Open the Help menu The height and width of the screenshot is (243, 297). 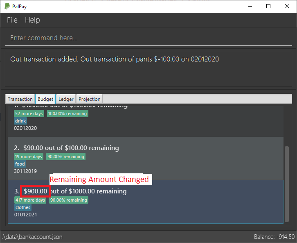pos(32,20)
